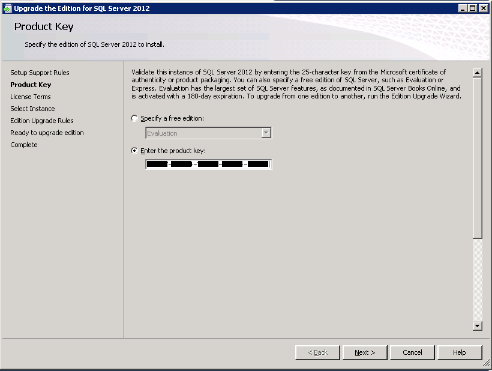Select the 'Select Instance' step in sidebar

(32, 109)
